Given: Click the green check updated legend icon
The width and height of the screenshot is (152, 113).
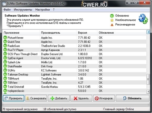Looking at the screenshot, I should [x=112, y=15].
